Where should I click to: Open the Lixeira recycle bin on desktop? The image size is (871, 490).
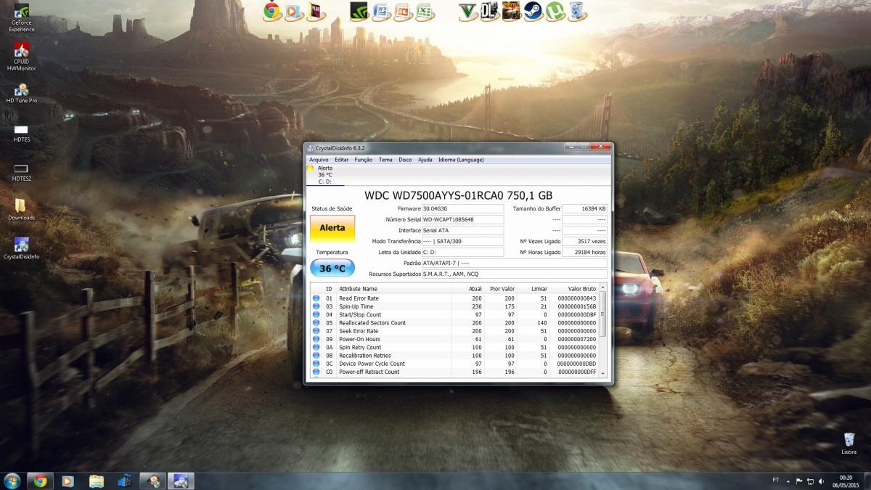(848, 444)
